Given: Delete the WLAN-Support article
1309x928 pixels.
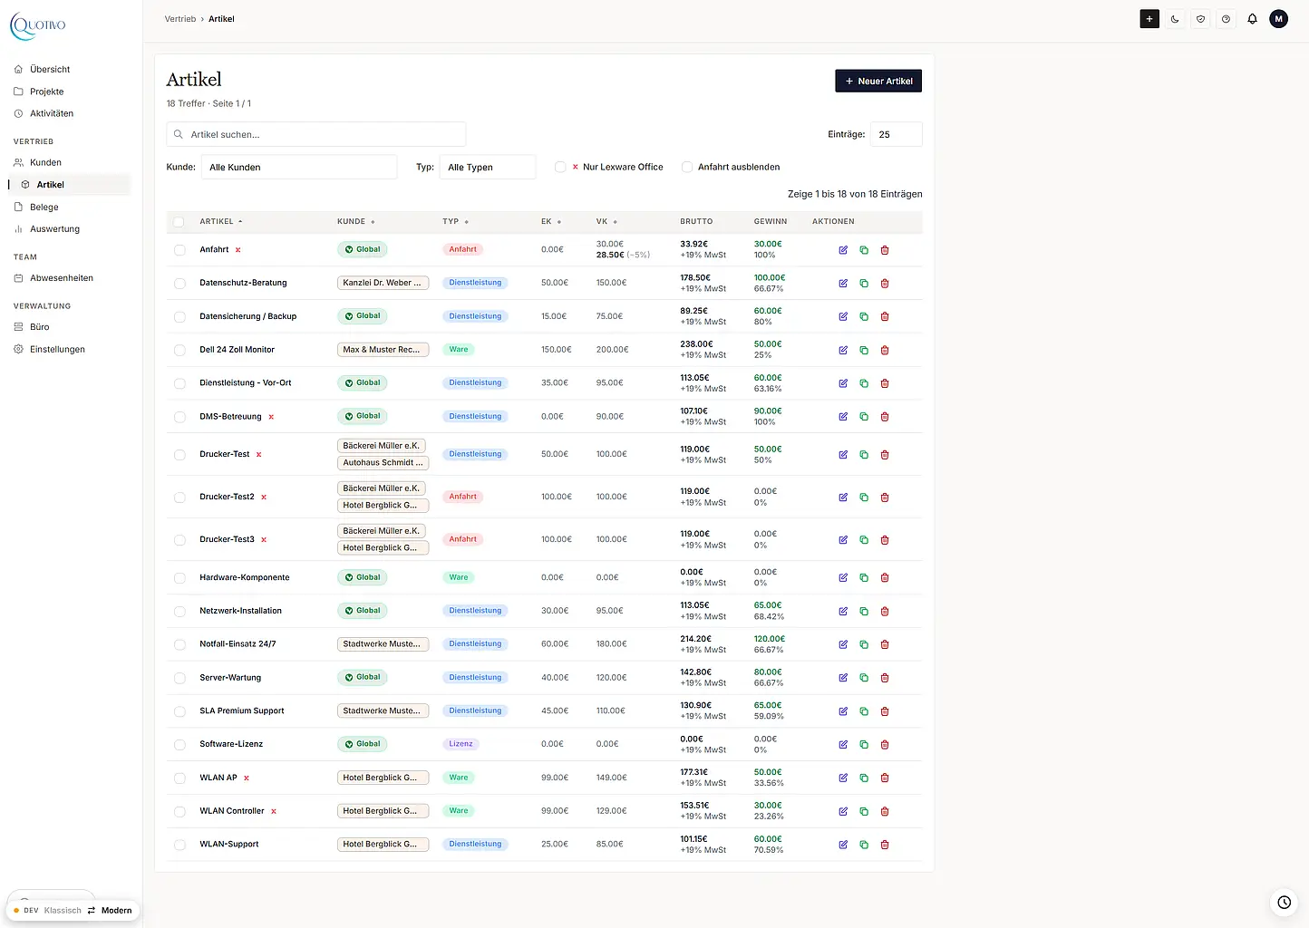Looking at the screenshot, I should (x=885, y=845).
